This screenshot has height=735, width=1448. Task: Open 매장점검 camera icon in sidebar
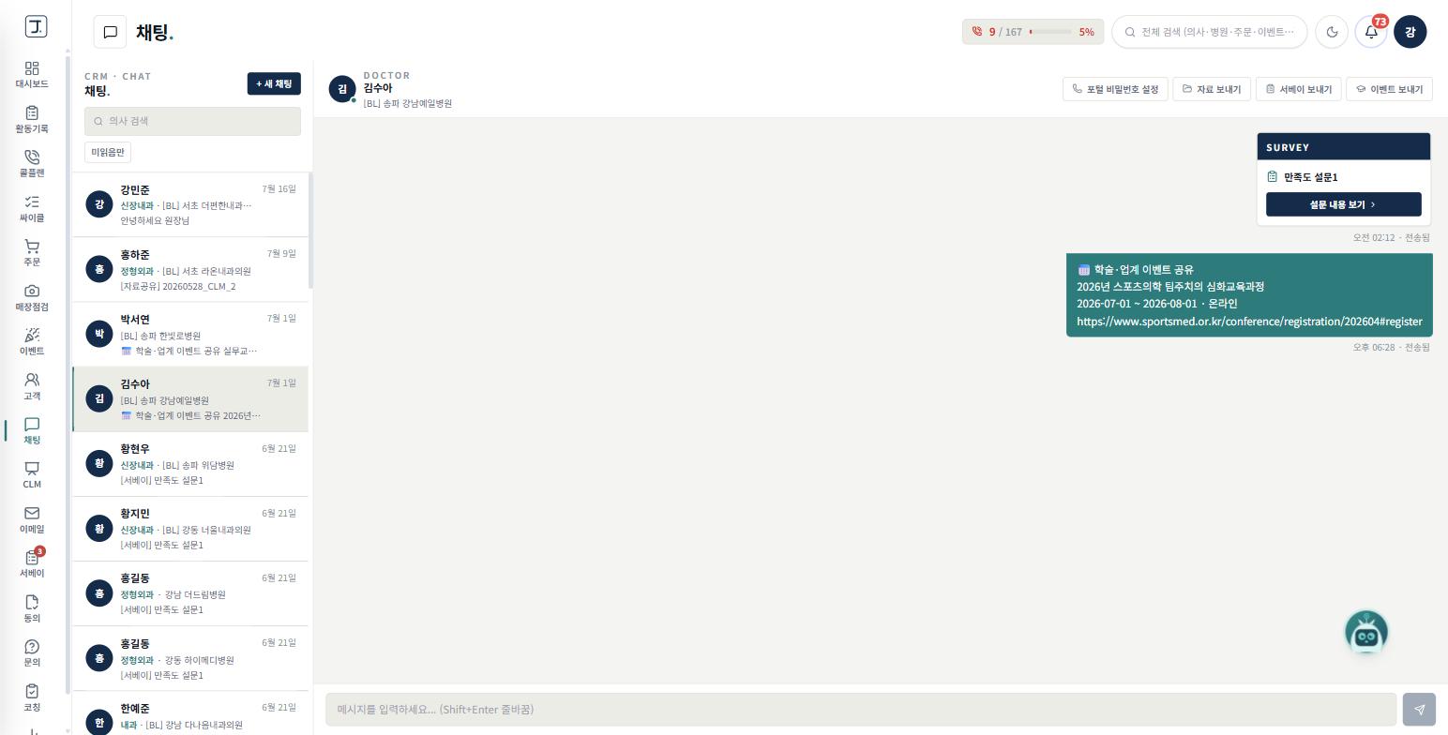pos(32,297)
